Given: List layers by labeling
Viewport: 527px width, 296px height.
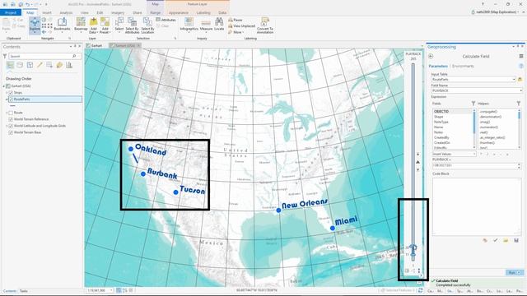Looking at the screenshot, I should tap(59, 65).
